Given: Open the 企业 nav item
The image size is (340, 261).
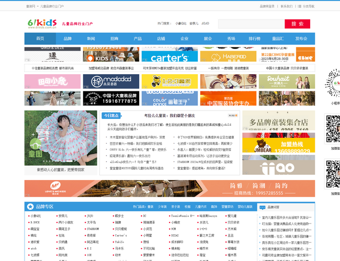Looking at the screenshot, I should click(x=185, y=39).
